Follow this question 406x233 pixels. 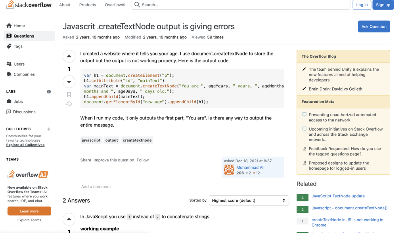[142, 160]
